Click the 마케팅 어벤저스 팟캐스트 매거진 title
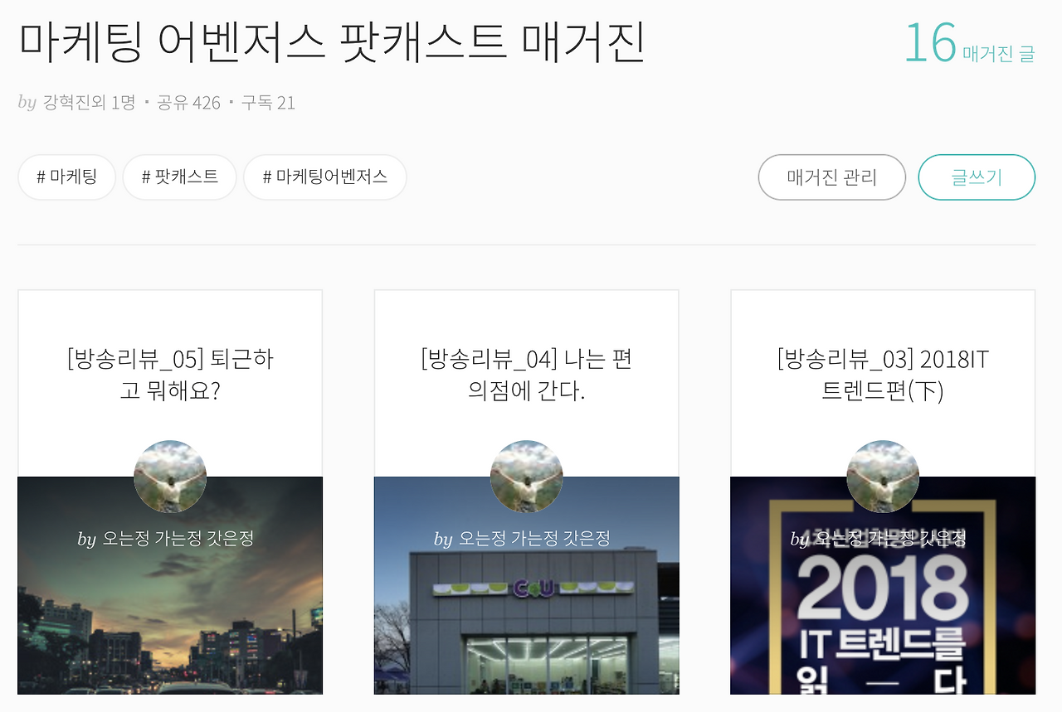 tap(332, 41)
